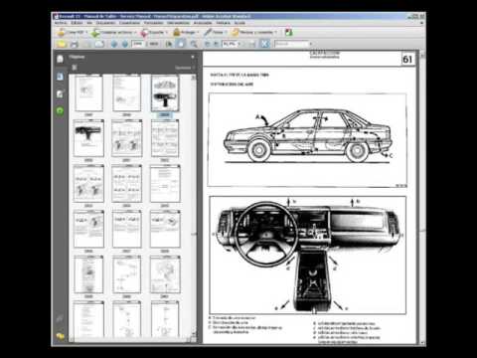This screenshot has width=477, height=358.
Task: Open the Documento menu
Action: 105,23
